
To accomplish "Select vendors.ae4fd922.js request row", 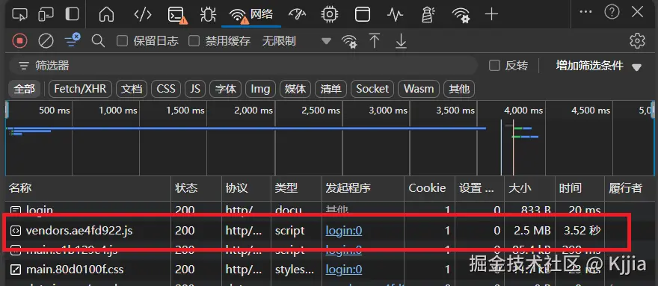I will point(329,230).
